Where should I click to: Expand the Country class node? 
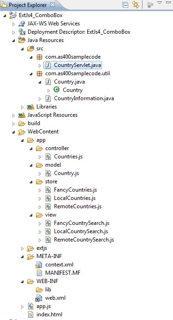[x=48, y=91]
